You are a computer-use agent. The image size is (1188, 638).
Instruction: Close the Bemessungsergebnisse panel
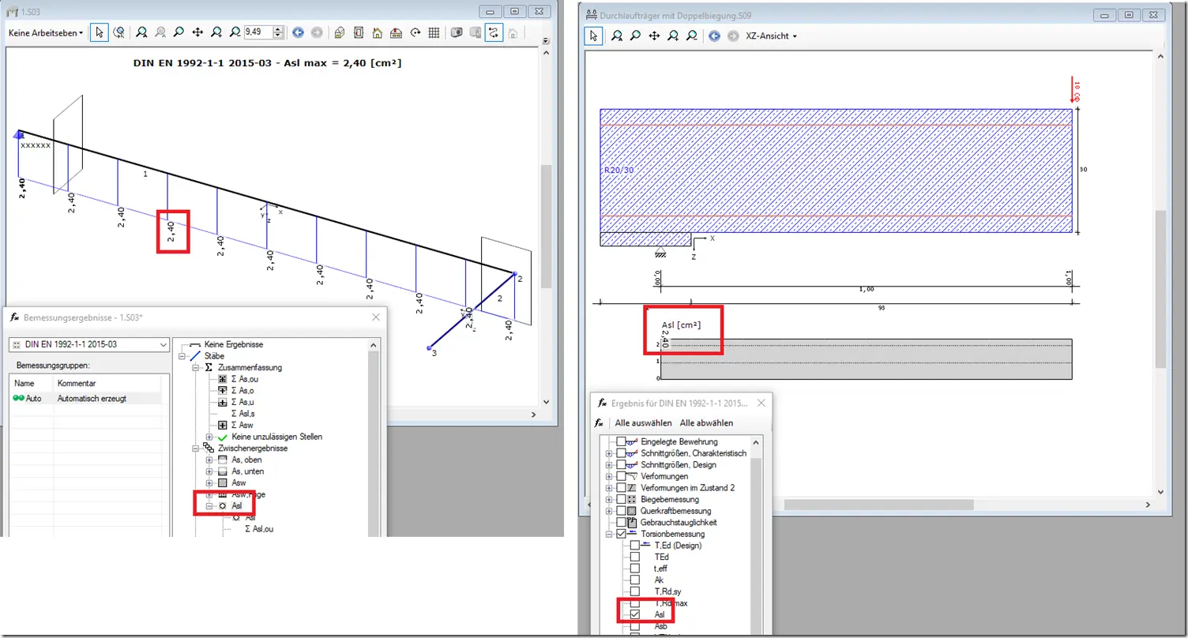[375, 317]
